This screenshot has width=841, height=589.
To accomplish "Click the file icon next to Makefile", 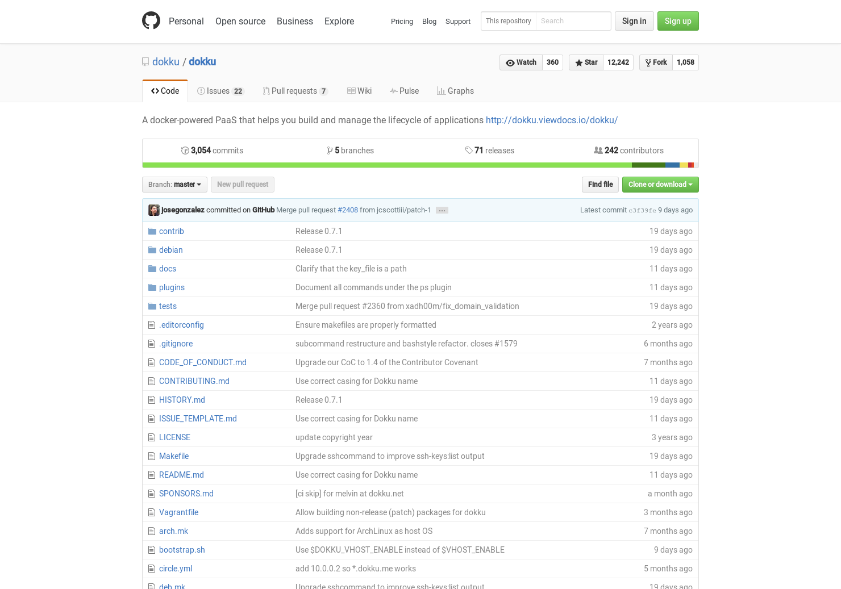I will coord(152,456).
